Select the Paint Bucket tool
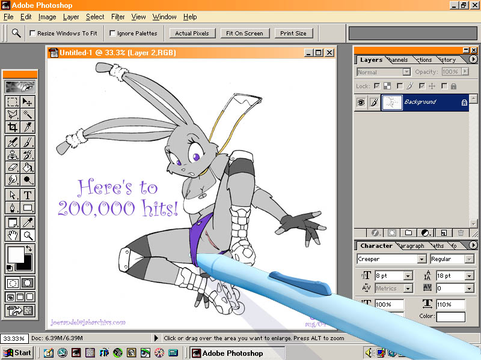This screenshot has width=481, height=360. [28, 168]
